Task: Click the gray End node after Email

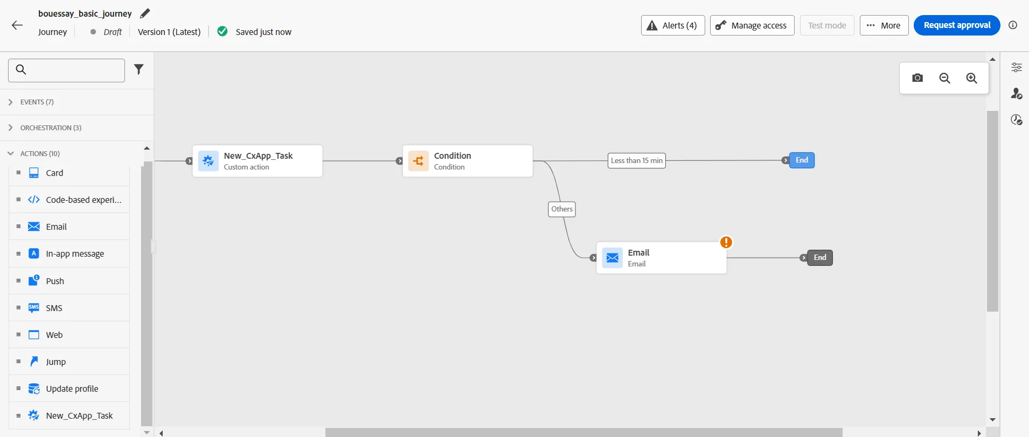Action: click(x=820, y=258)
